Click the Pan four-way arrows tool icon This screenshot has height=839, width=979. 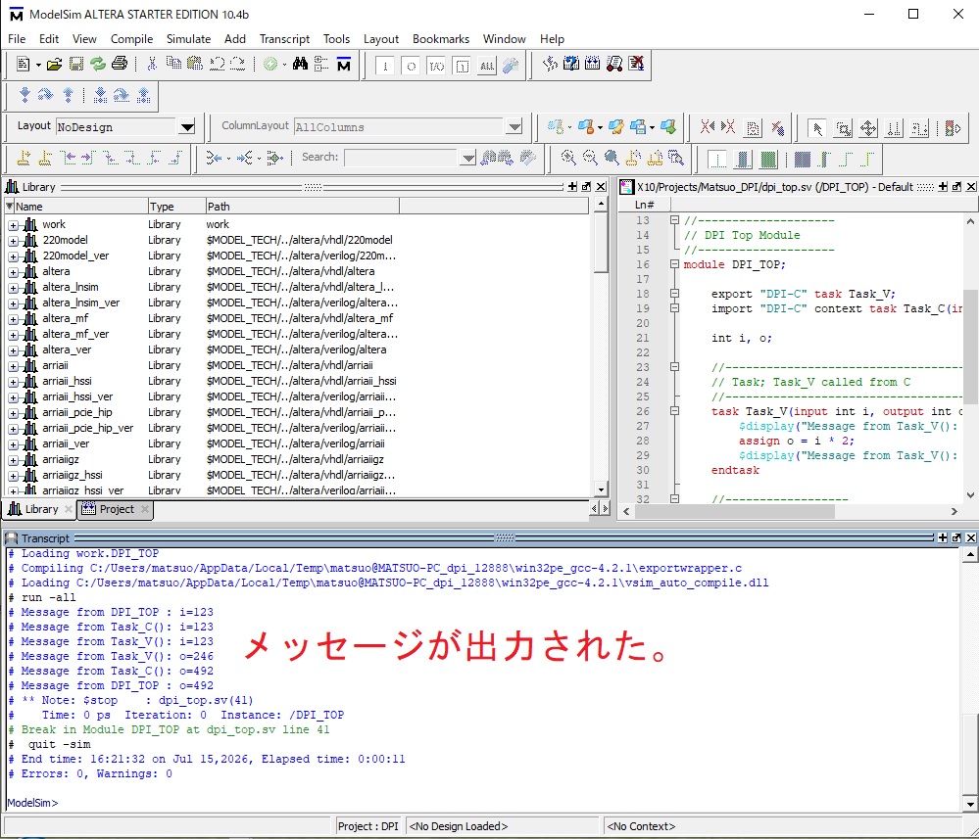point(868,128)
